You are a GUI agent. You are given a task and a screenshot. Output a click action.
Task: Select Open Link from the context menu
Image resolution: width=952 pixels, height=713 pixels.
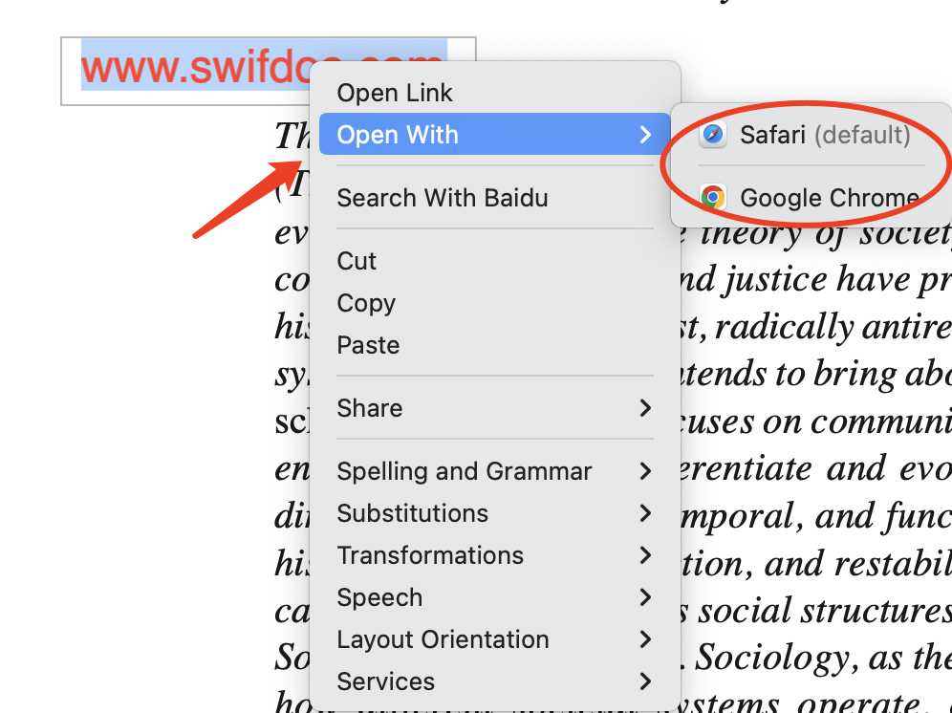click(x=394, y=92)
